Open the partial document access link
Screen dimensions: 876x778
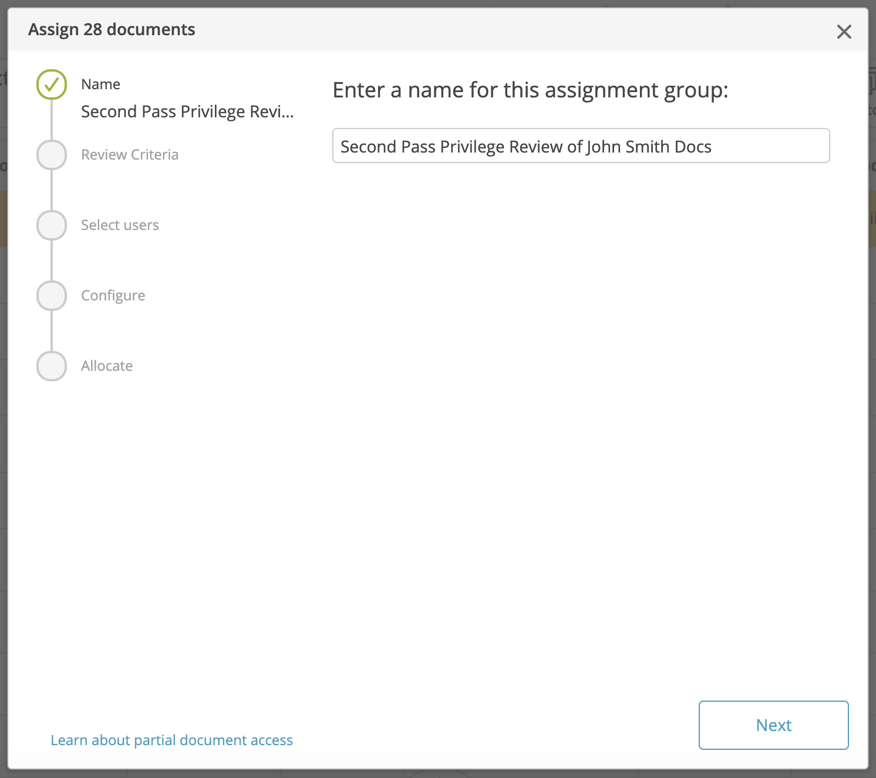[x=171, y=740]
